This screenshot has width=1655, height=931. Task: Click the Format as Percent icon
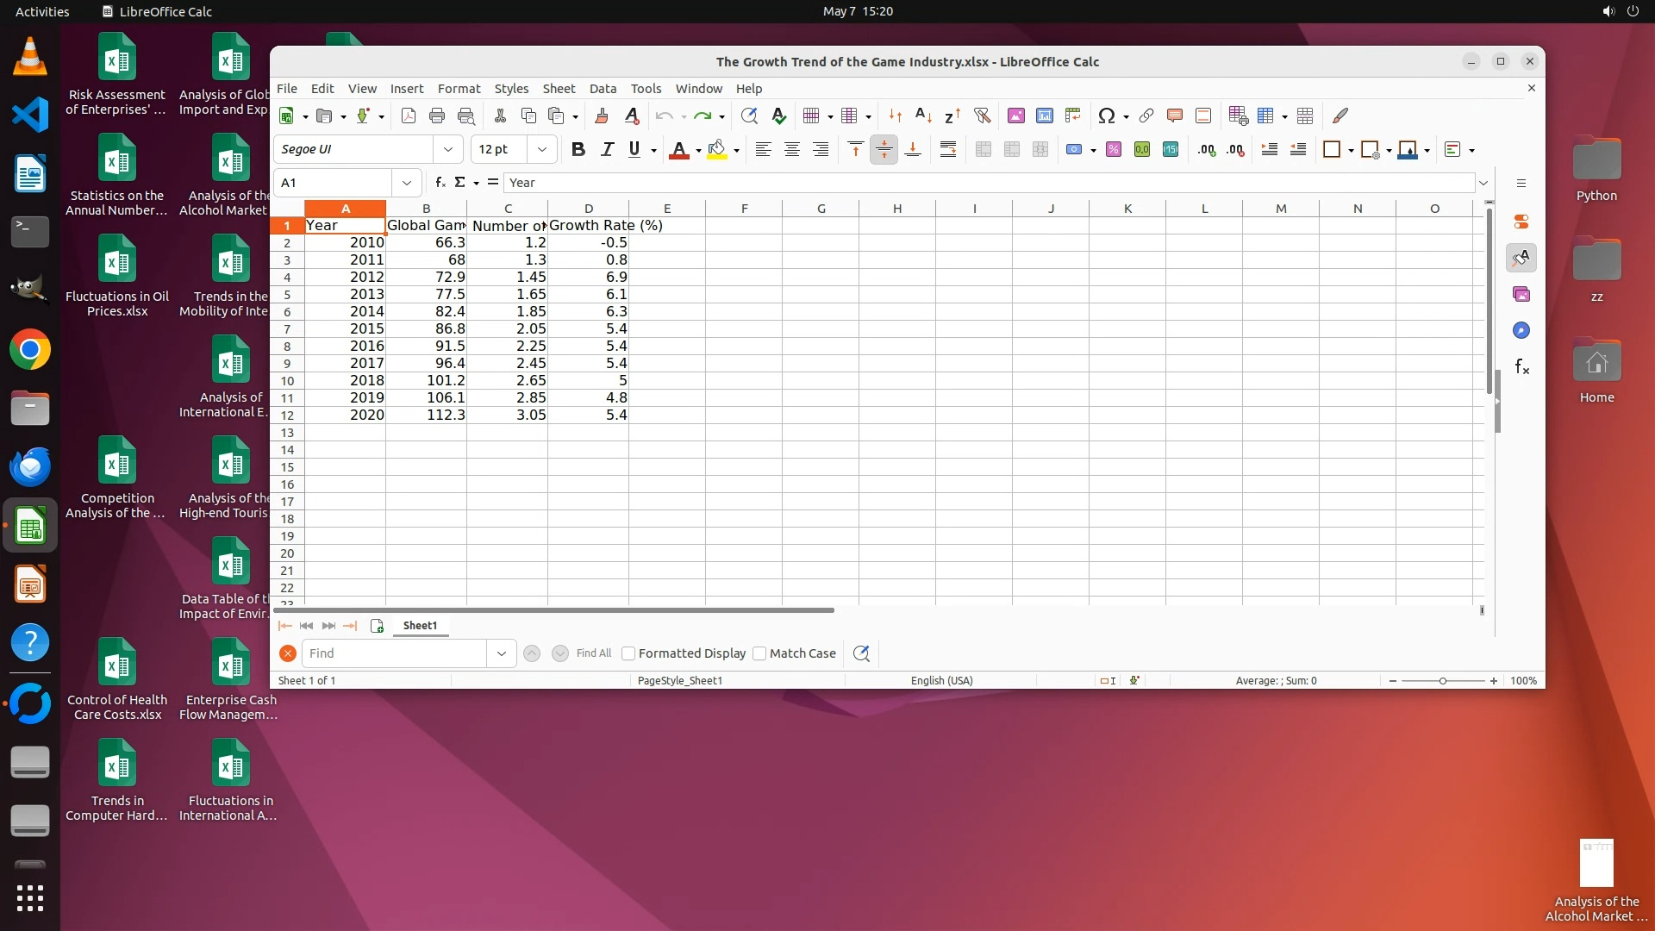click(x=1113, y=149)
